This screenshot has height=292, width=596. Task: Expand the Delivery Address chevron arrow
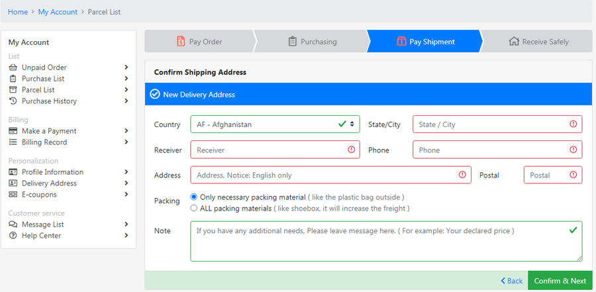coord(126,183)
